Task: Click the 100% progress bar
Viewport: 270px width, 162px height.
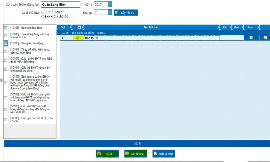Action: (x=137, y=144)
